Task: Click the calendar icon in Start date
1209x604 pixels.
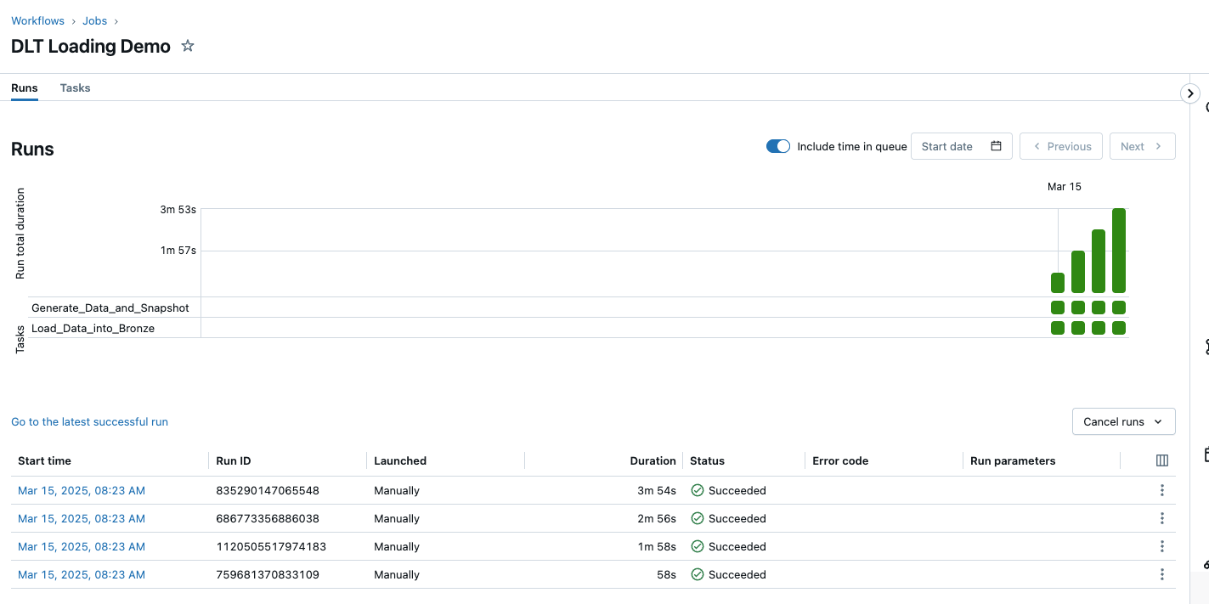Action: click(996, 146)
